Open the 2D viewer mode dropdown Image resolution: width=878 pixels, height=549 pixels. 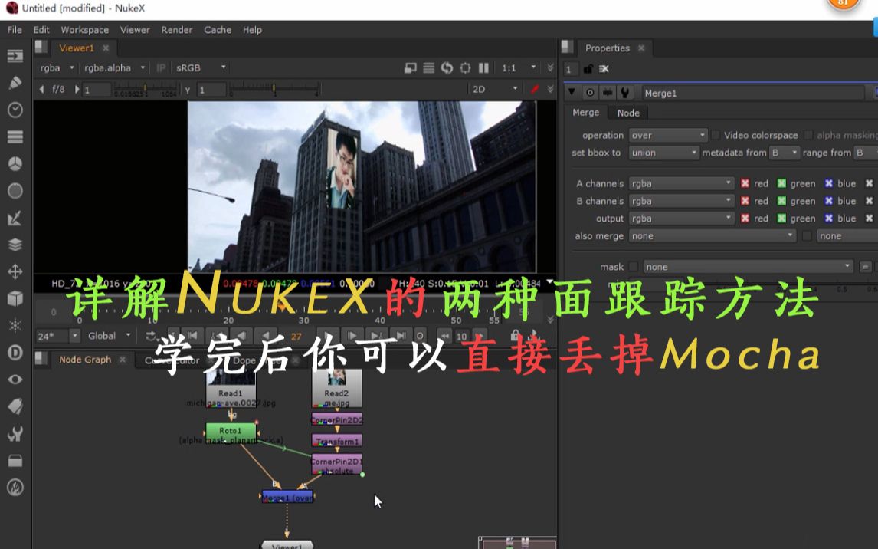(494, 89)
